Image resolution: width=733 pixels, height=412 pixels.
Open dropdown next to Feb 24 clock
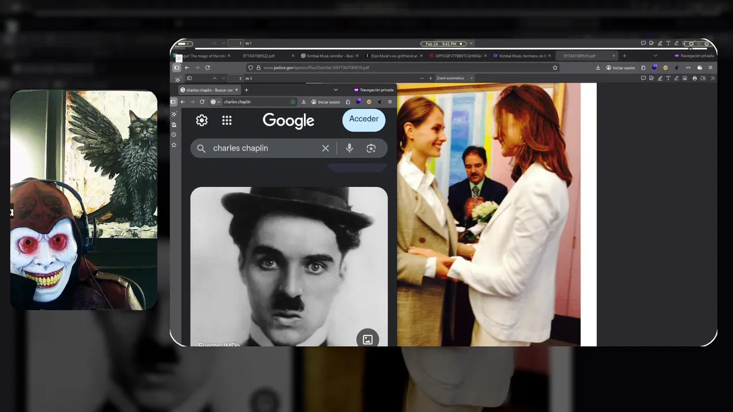[x=471, y=43]
